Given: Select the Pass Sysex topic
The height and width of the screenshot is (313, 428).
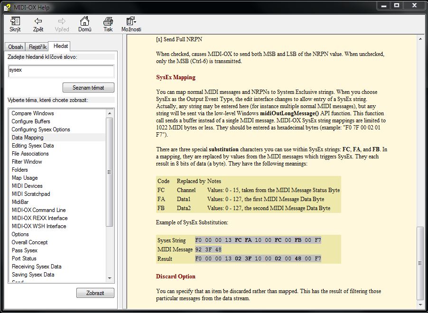Looking at the screenshot, I should coord(25,250).
